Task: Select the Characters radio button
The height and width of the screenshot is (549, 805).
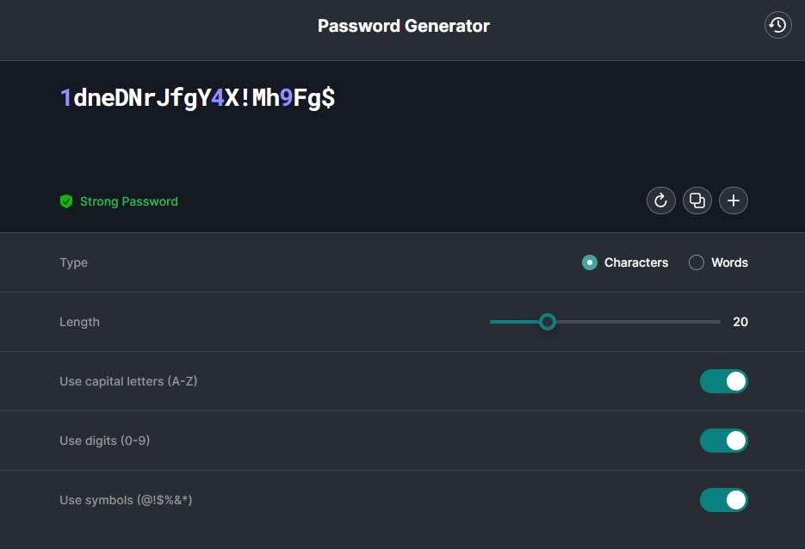Action: pyautogui.click(x=590, y=262)
